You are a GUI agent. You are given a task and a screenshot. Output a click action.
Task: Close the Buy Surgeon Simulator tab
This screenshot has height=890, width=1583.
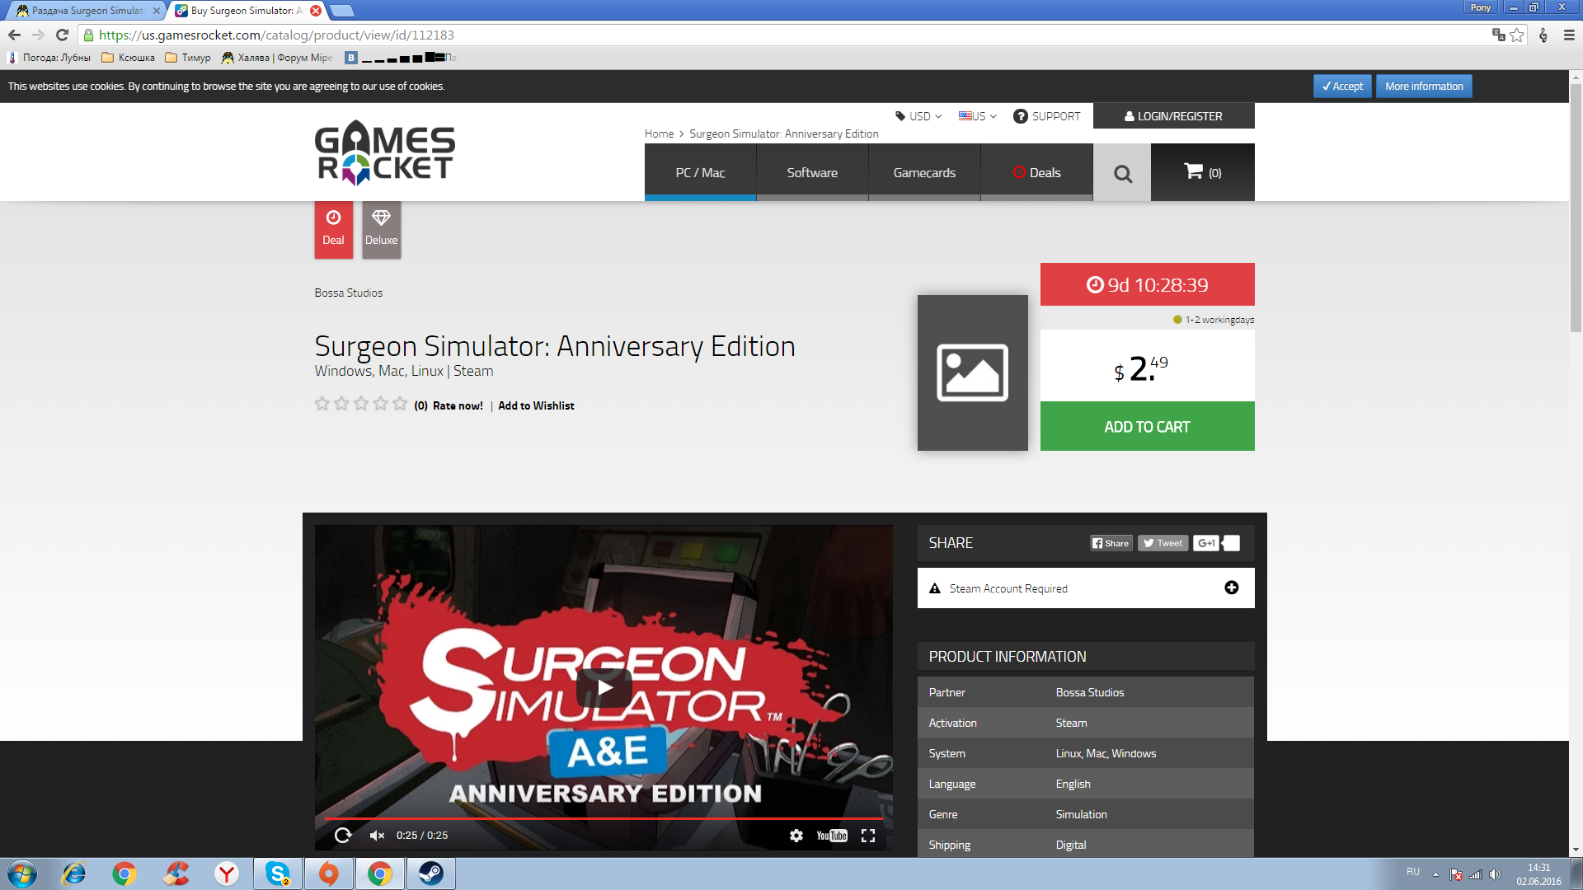[x=316, y=11]
